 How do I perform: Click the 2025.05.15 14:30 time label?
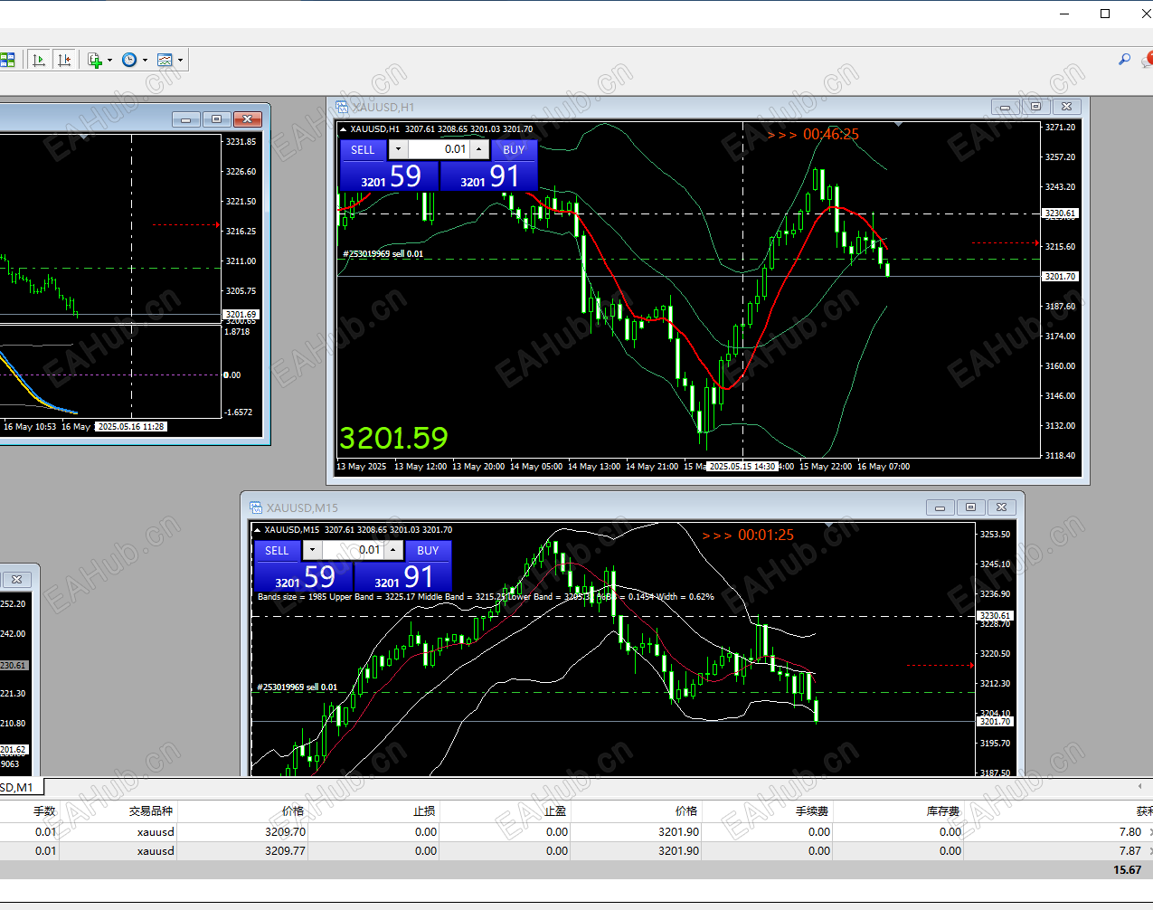(742, 467)
